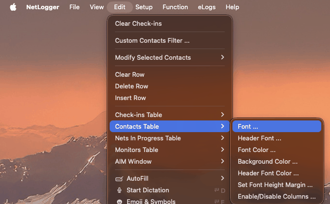
Task: Choose Header Font ... option
Action: pos(277,138)
